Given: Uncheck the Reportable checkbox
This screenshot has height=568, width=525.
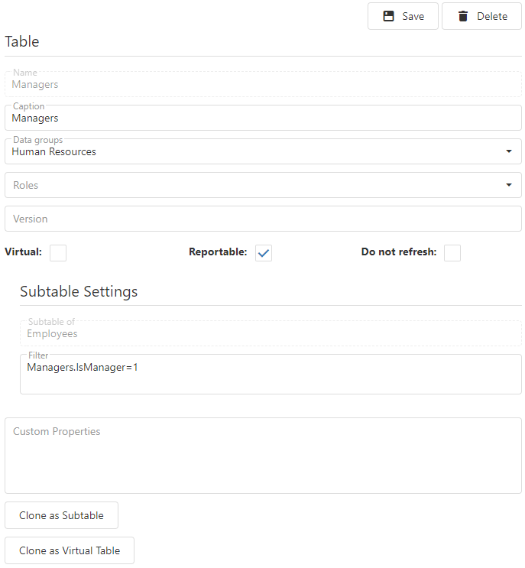Looking at the screenshot, I should (264, 253).
